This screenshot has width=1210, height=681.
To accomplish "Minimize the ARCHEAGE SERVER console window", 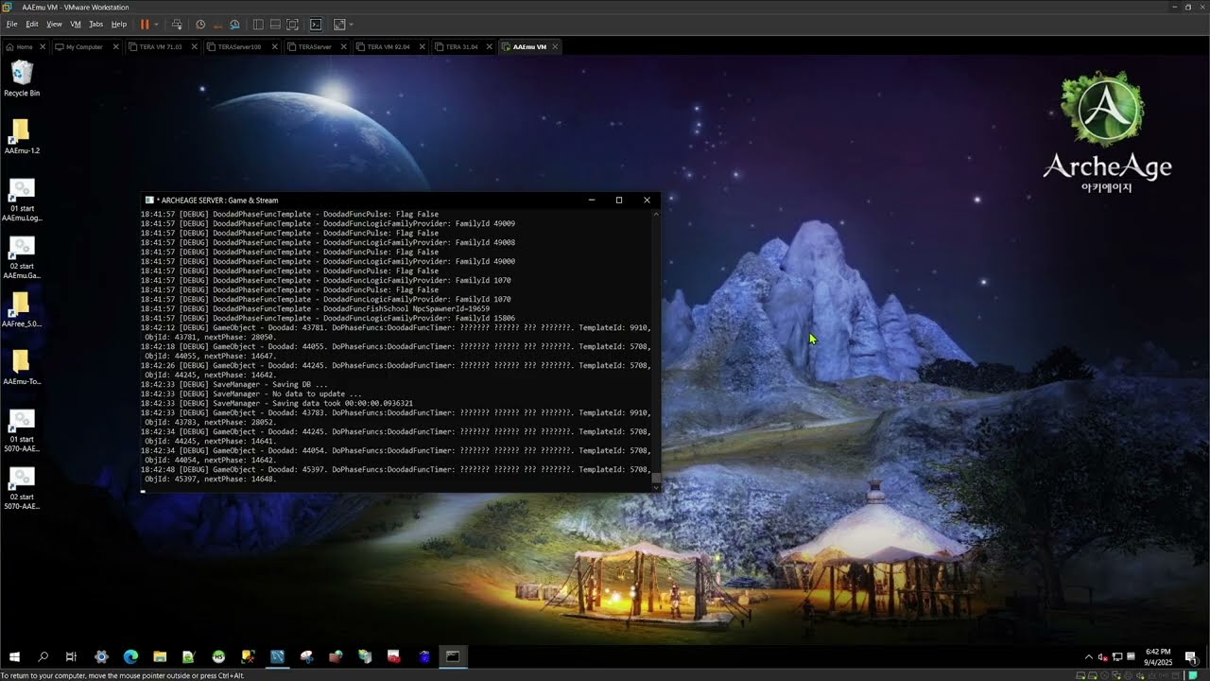I will pyautogui.click(x=592, y=200).
